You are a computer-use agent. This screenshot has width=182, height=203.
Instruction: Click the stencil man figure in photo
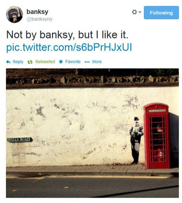point(136,140)
